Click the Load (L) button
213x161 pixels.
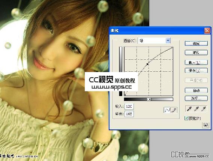pyautogui.click(x=196, y=63)
